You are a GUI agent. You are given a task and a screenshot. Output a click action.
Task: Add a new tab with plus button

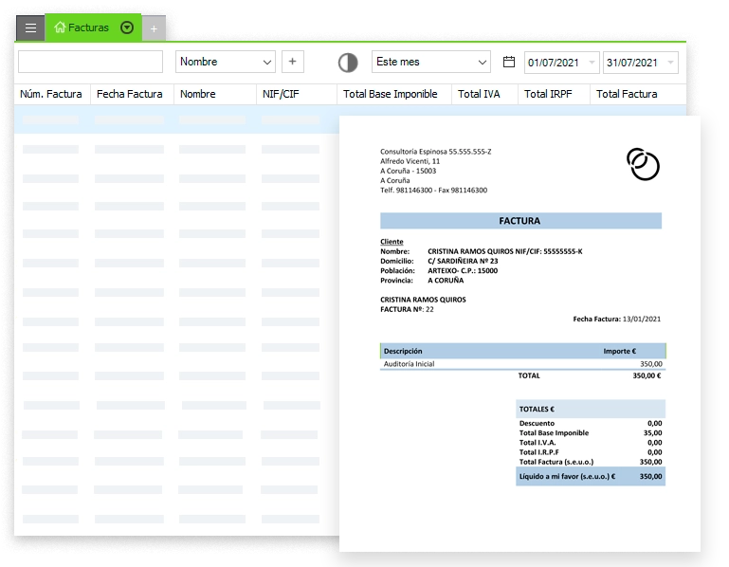point(154,29)
